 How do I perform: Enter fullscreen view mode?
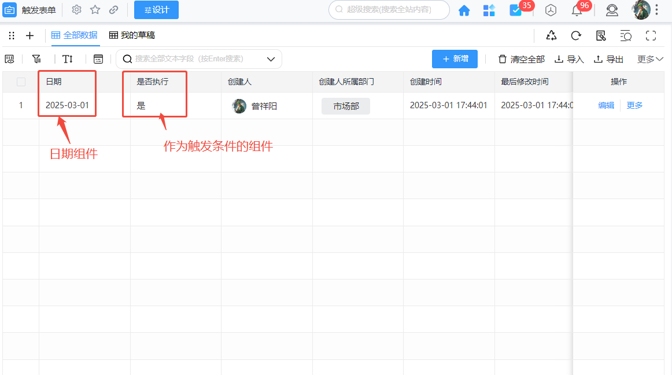[x=651, y=36]
